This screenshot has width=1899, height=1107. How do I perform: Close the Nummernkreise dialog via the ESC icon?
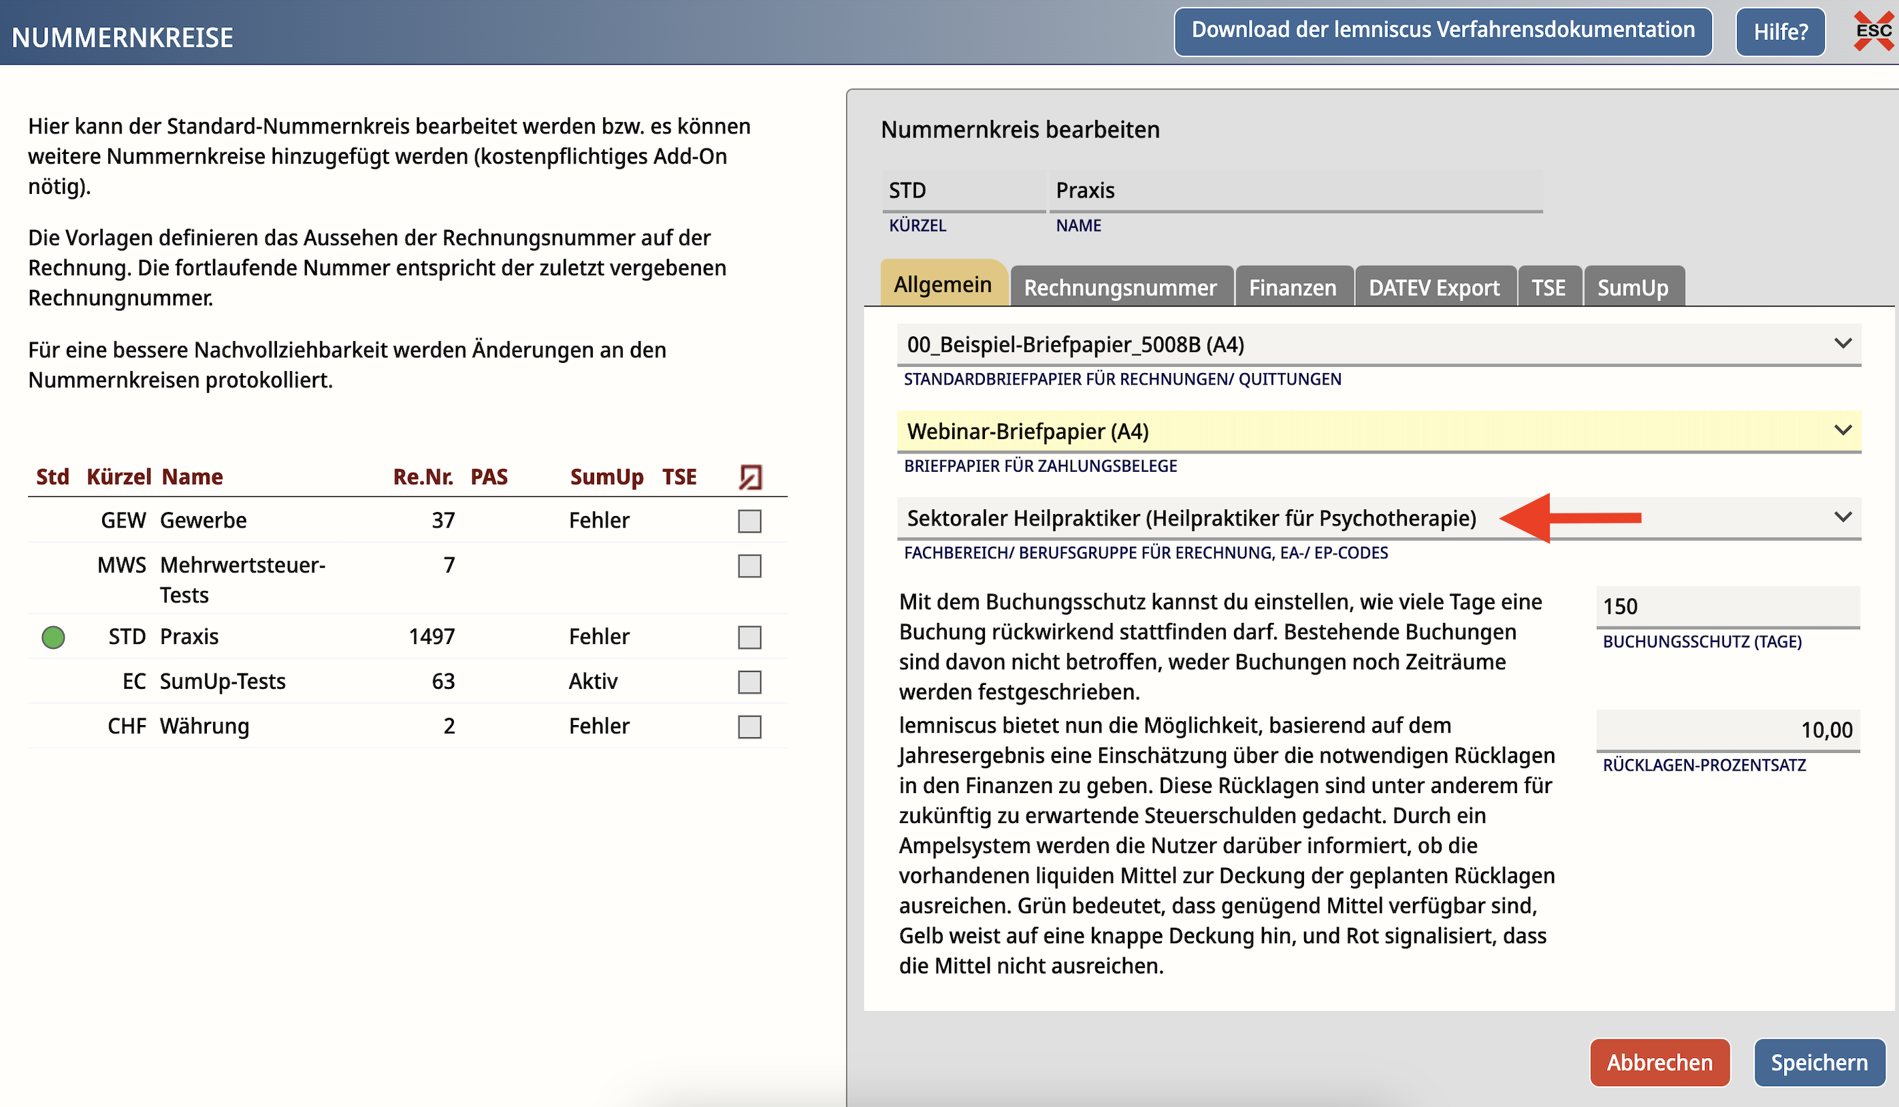1873,31
